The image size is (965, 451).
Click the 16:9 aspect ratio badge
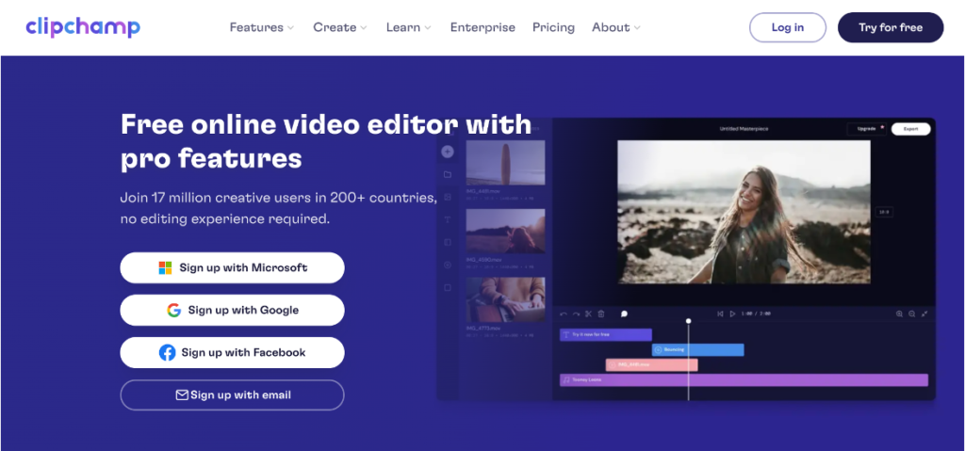(x=884, y=212)
